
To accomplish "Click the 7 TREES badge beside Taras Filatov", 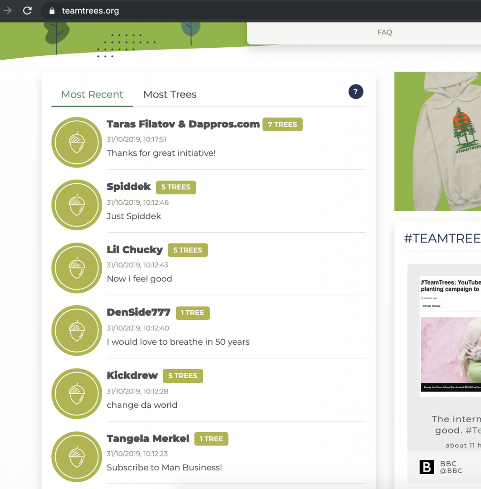I will tap(282, 124).
